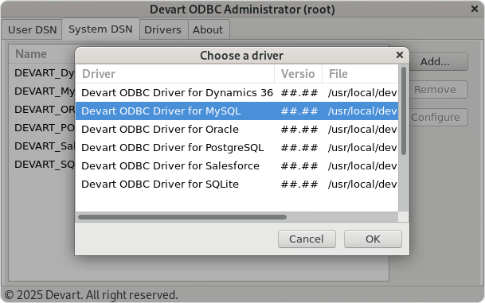Select Devart ODBC Driver for MySQL row
Image resolution: width=485 pixels, height=303 pixels.
(x=237, y=111)
